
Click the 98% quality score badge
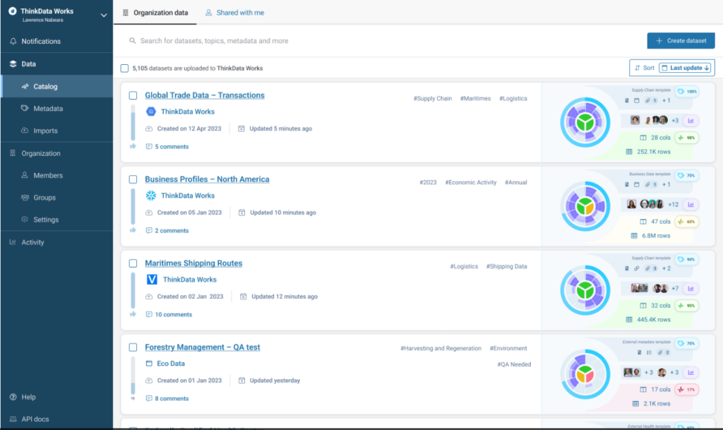pos(686,138)
